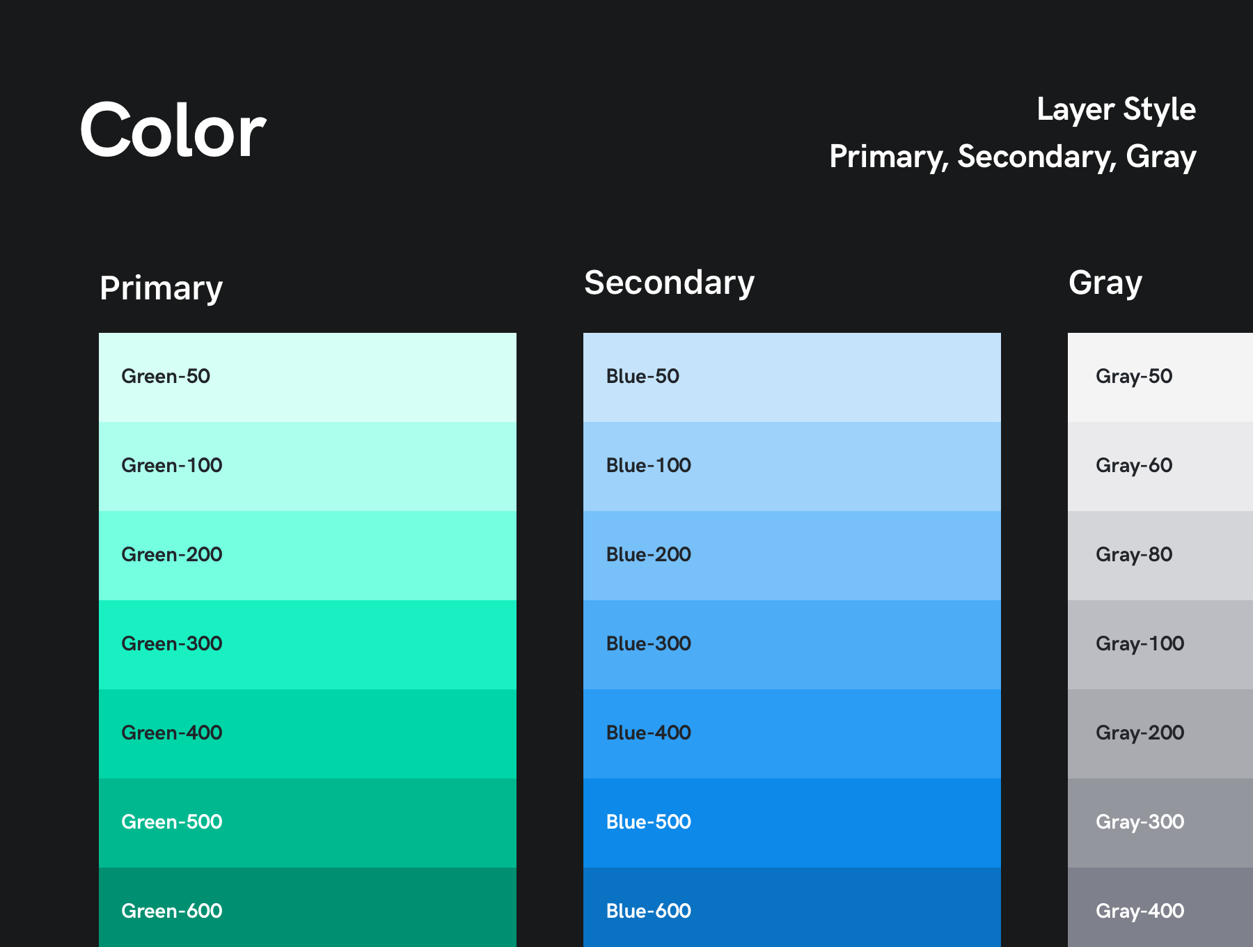Select the Green-500 swatch
This screenshot has height=947, width=1253.
click(x=307, y=823)
